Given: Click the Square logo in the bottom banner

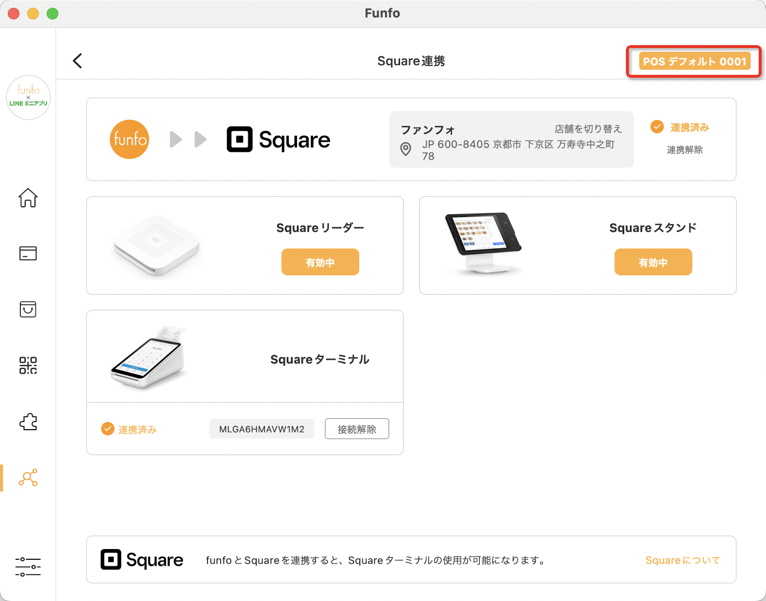Looking at the screenshot, I should click(142, 560).
